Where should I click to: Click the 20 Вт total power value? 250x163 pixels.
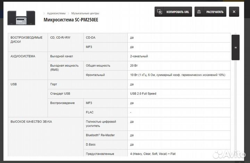click(x=134, y=66)
